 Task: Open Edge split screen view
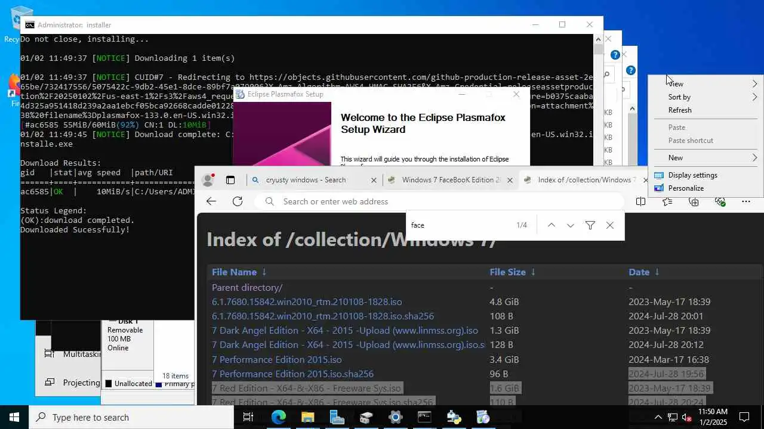pyautogui.click(x=640, y=201)
